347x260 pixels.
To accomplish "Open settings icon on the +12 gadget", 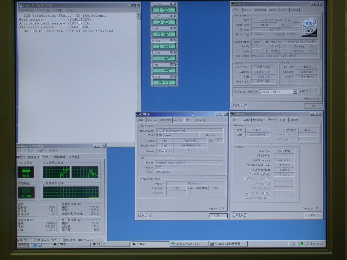I will (x=171, y=40).
